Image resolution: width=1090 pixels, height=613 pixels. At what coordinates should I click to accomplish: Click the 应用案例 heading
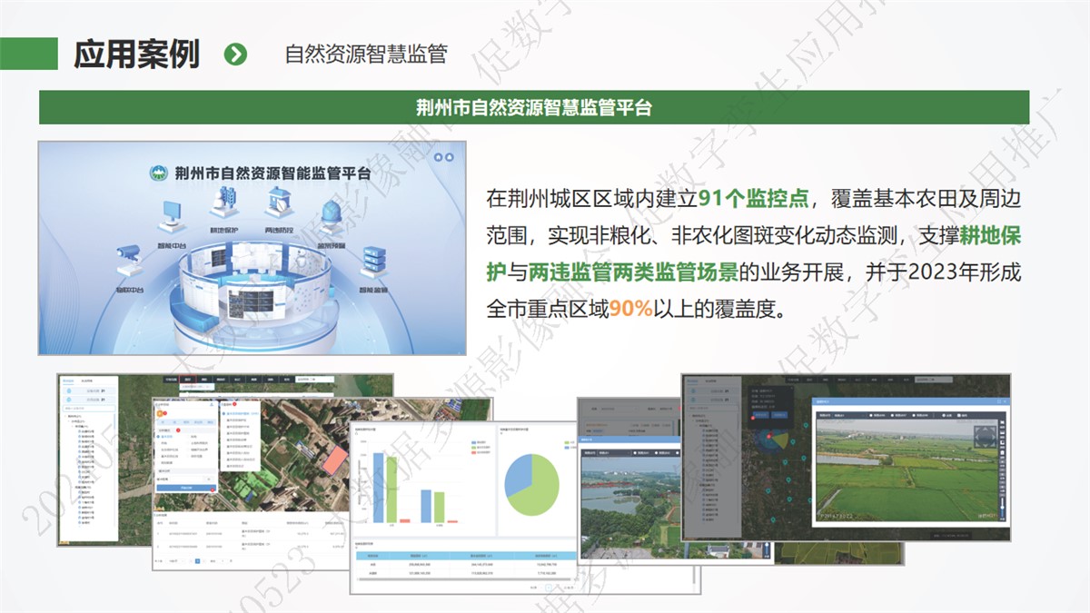(137, 54)
